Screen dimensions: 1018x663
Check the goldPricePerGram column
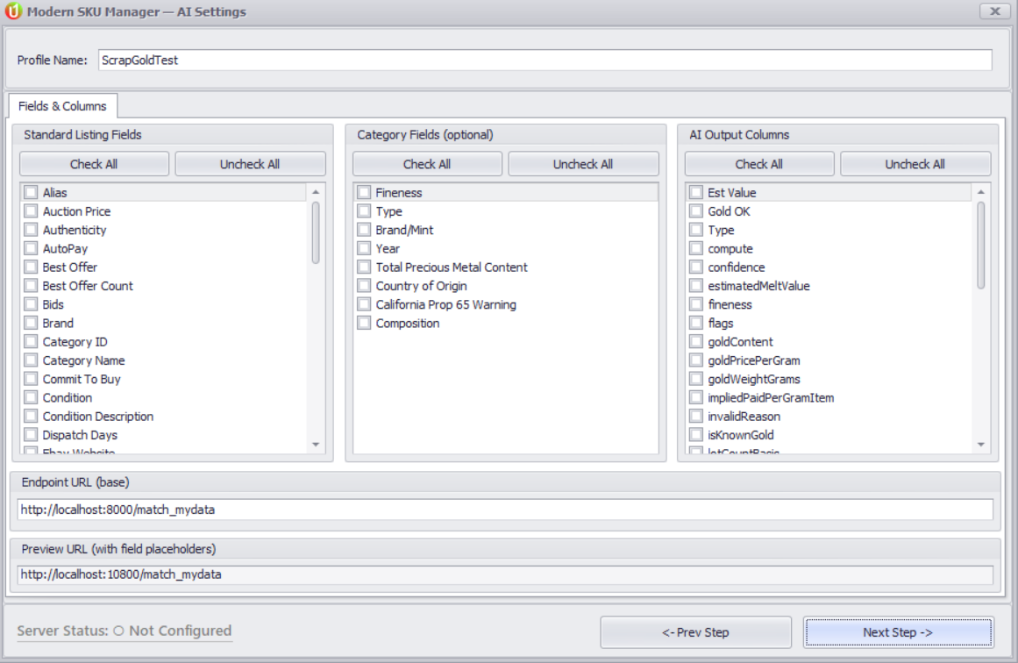tap(696, 360)
